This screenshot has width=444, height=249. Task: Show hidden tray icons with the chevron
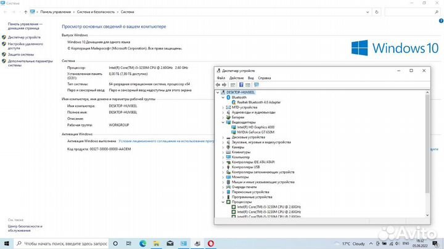tap(371, 243)
